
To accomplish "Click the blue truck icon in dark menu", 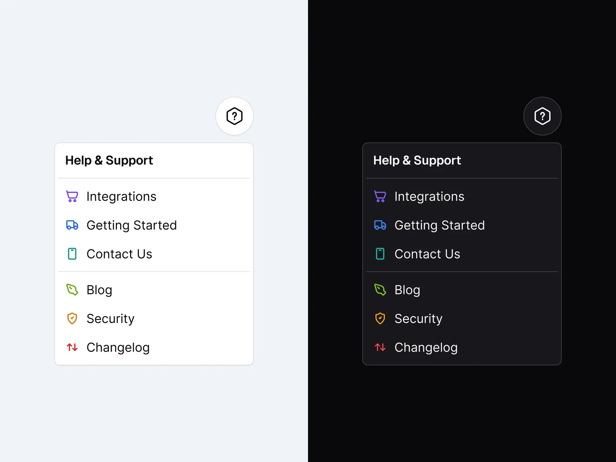I will pos(380,225).
